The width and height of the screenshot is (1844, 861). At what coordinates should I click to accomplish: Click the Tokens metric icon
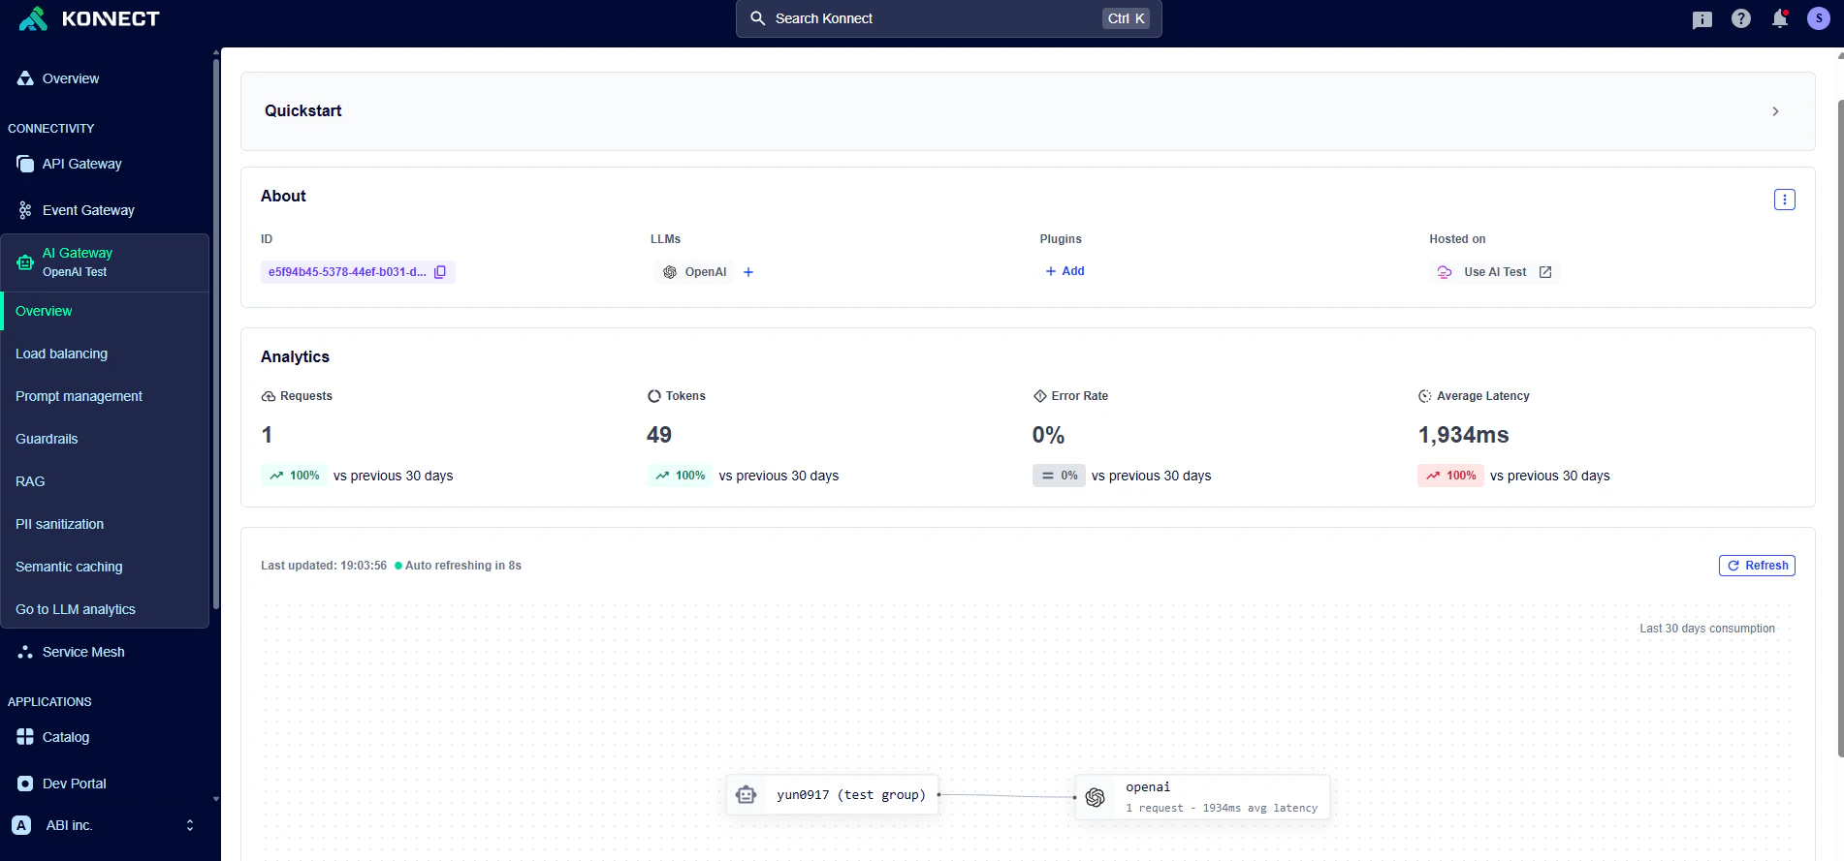pos(654,396)
